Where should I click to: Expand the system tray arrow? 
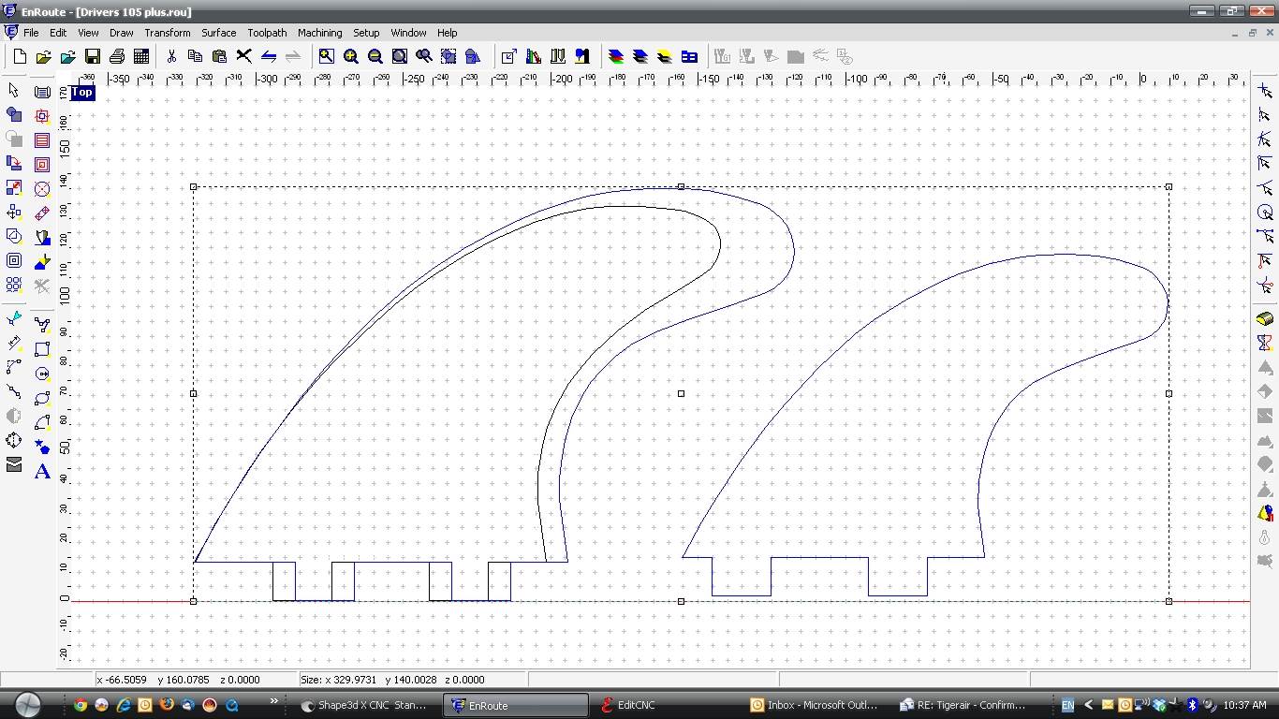pos(1088,705)
